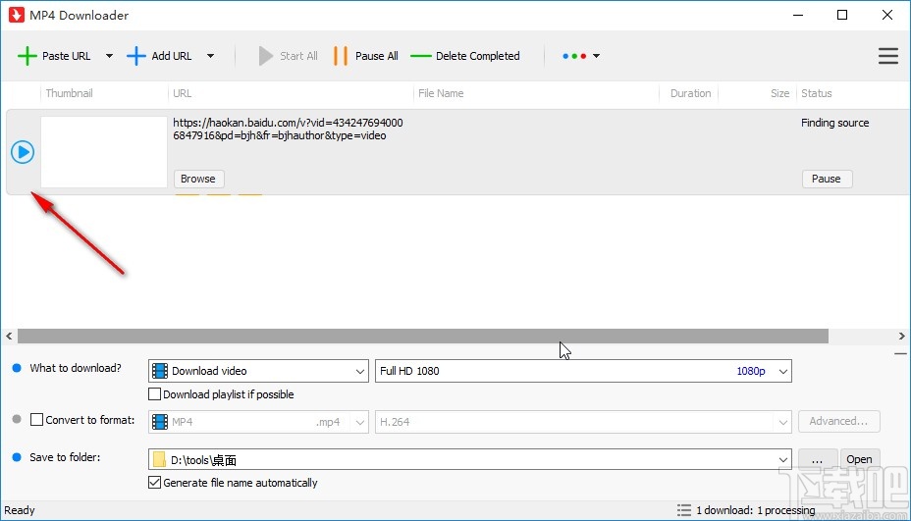Click the horizontal scrollbar thumb
Image resolution: width=911 pixels, height=521 pixels.
tap(423, 336)
